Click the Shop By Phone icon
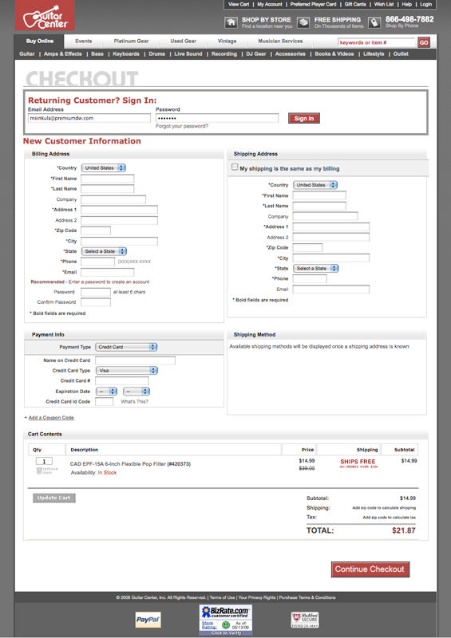The image size is (451, 638). click(x=374, y=22)
